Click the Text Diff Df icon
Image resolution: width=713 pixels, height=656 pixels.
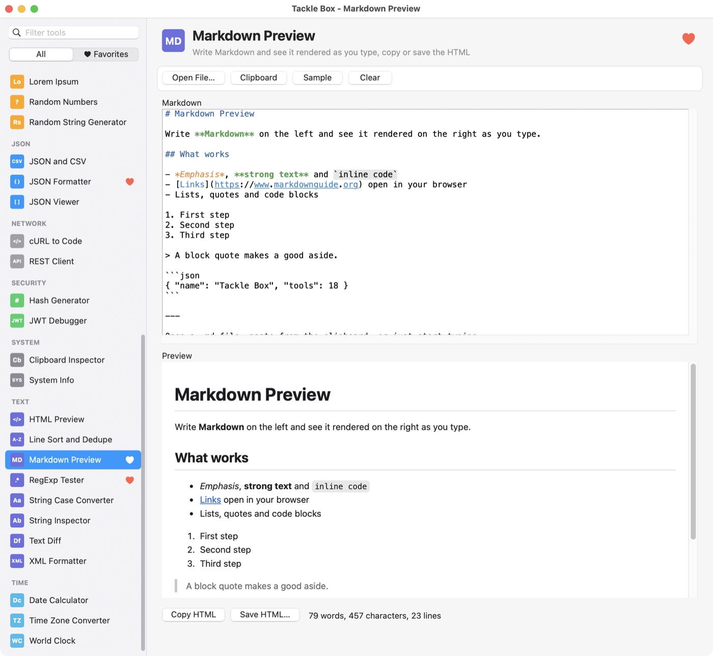(x=17, y=541)
